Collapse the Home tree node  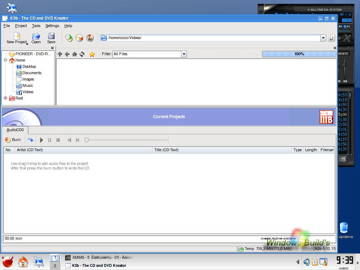(5, 60)
